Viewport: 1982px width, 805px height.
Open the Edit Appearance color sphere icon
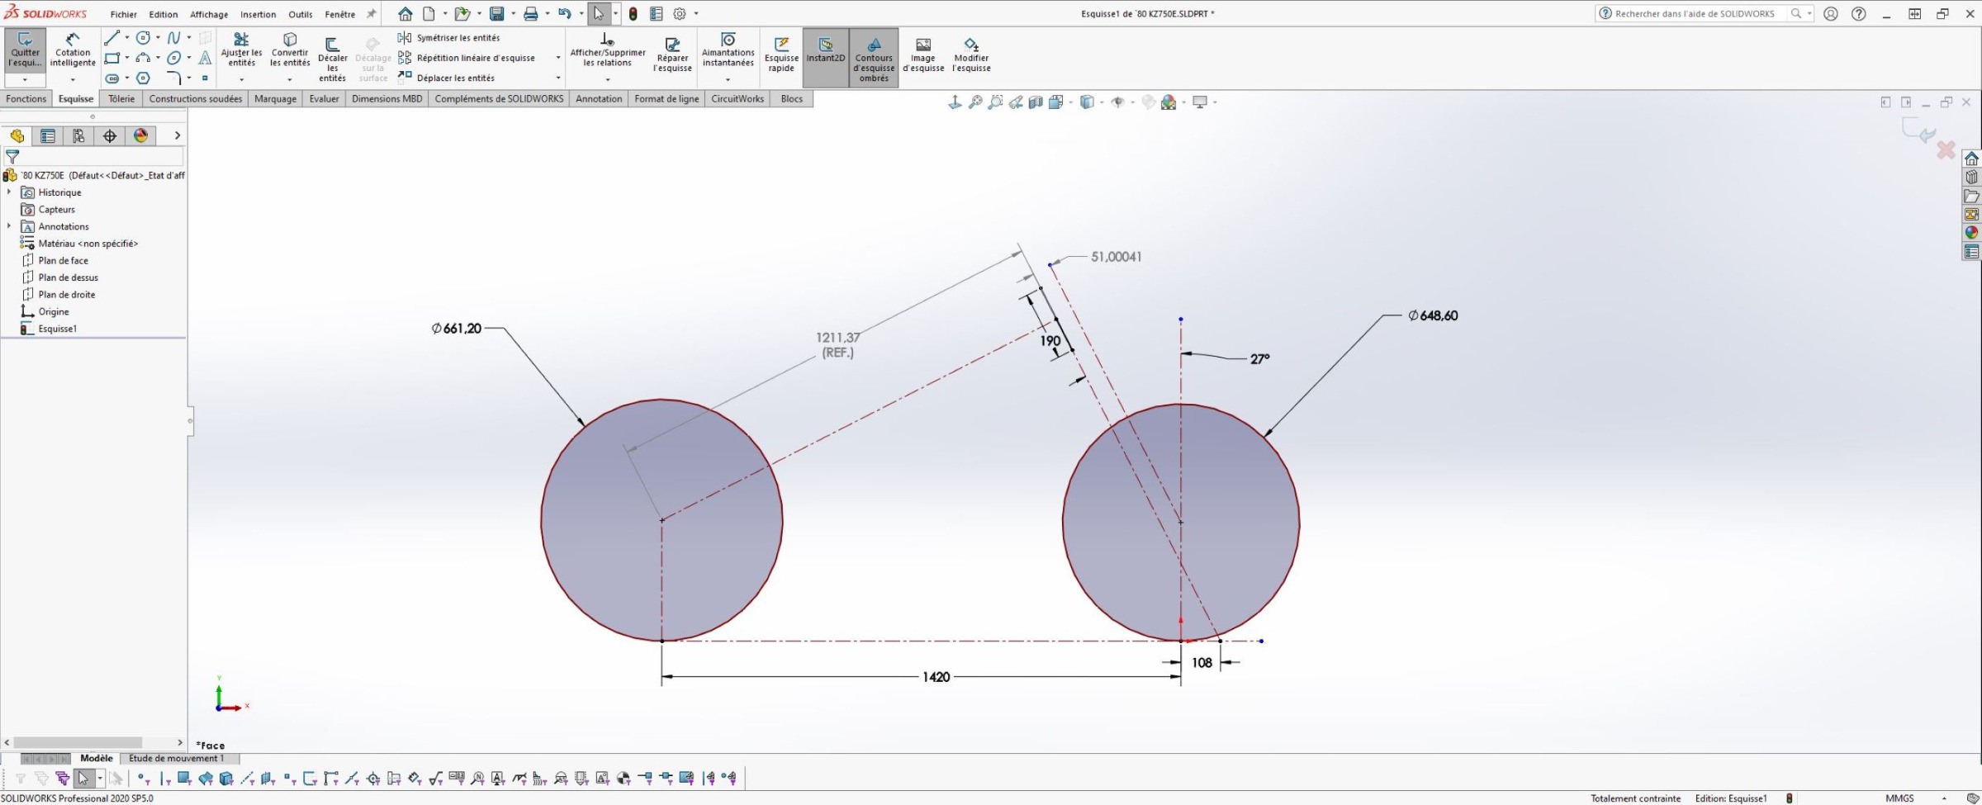[x=1169, y=102]
